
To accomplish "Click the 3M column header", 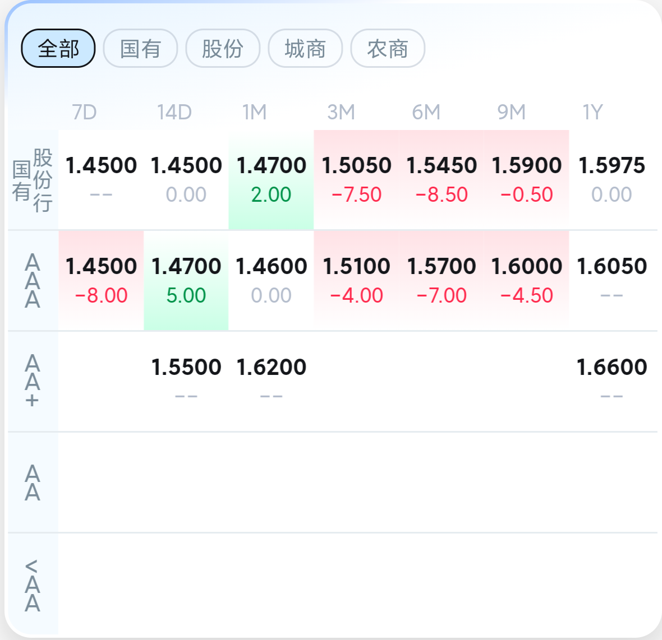I will click(341, 113).
